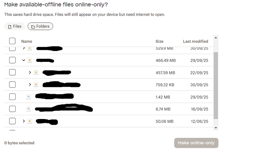Click the vertical scrollbar thumb

pyautogui.click(x=216, y=85)
